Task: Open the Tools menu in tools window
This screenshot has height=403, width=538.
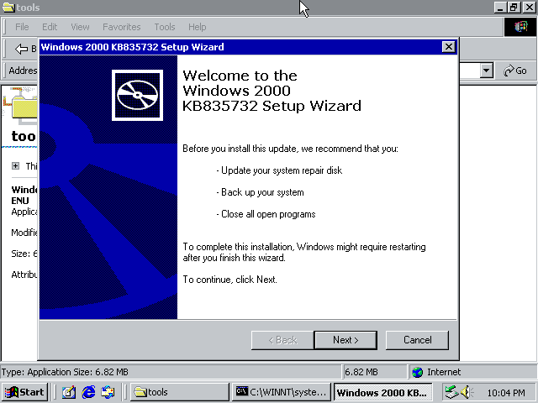Action: point(165,27)
